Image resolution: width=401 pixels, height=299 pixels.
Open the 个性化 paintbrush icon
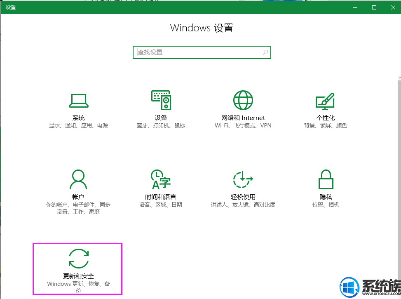pos(325,101)
